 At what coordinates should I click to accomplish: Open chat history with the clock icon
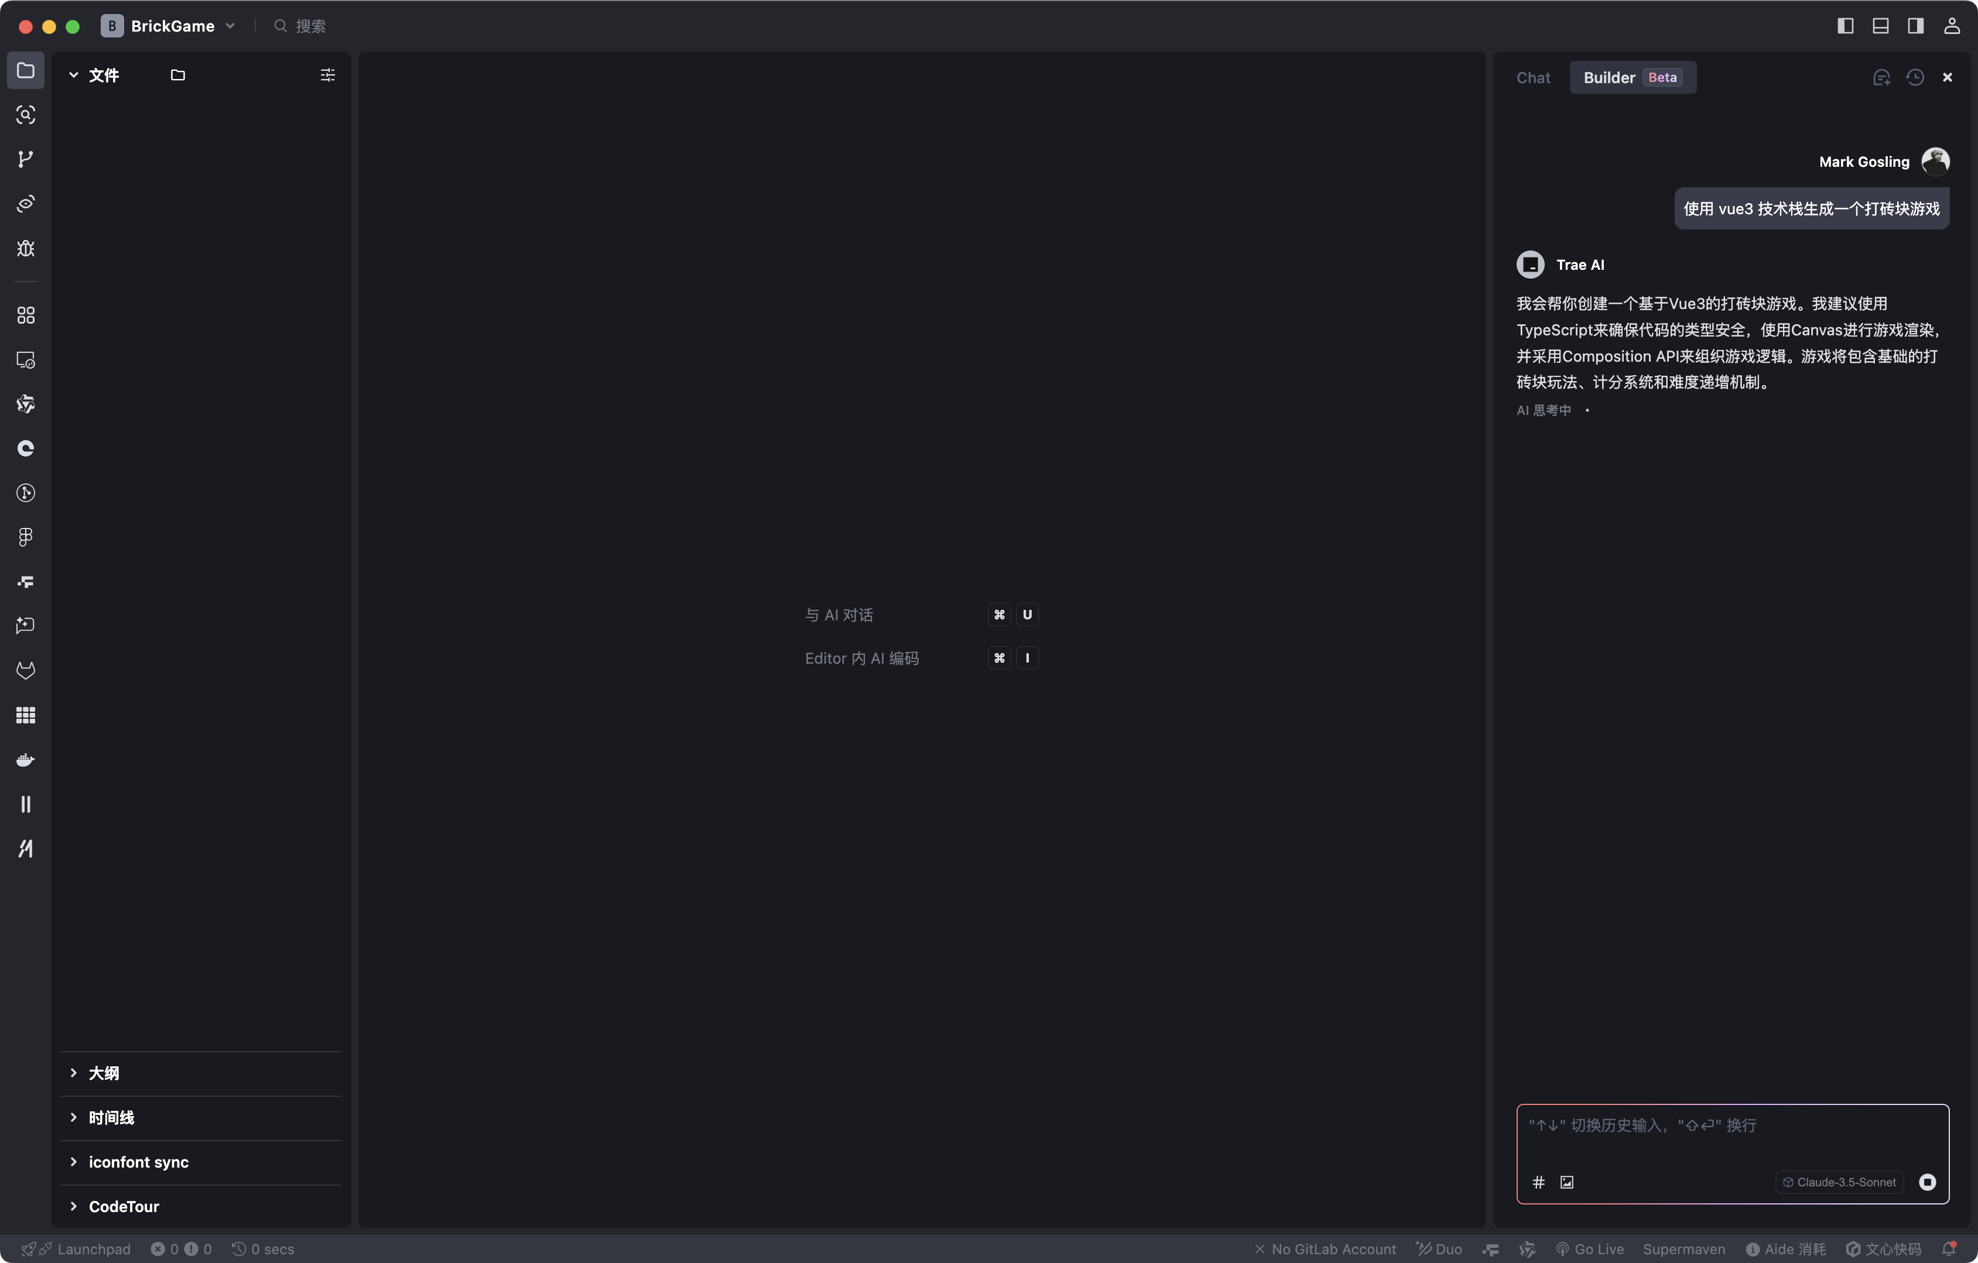pyautogui.click(x=1915, y=77)
